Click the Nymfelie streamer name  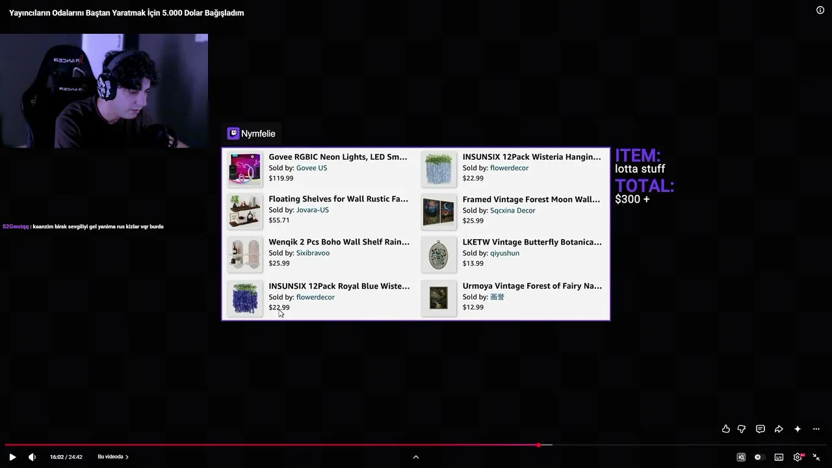tap(258, 134)
